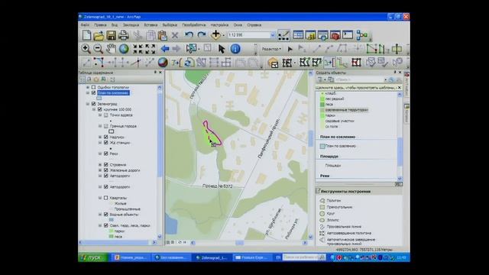The height and width of the screenshot is (275, 489).
Task: Open the Закладки menu
Action: [x=131, y=25]
